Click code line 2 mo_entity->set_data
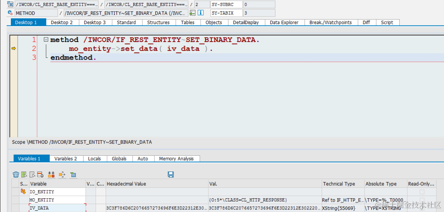 coord(141,49)
